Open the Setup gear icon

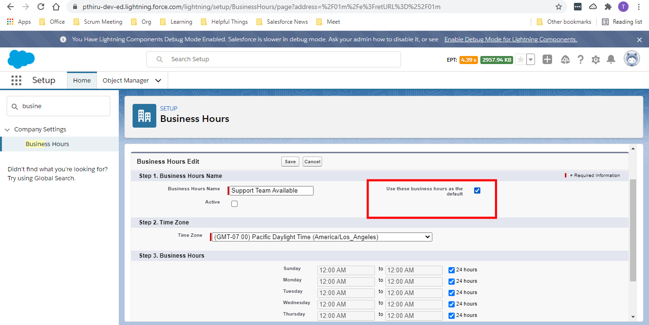[x=595, y=59]
